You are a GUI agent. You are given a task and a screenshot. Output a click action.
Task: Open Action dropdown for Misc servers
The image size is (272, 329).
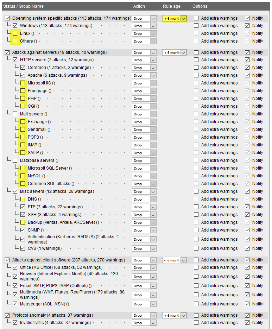pyautogui.click(x=144, y=191)
